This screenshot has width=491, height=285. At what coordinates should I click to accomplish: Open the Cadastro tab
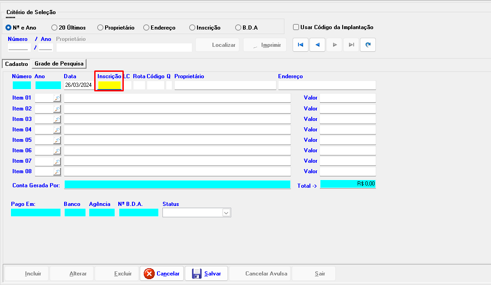[x=16, y=64]
